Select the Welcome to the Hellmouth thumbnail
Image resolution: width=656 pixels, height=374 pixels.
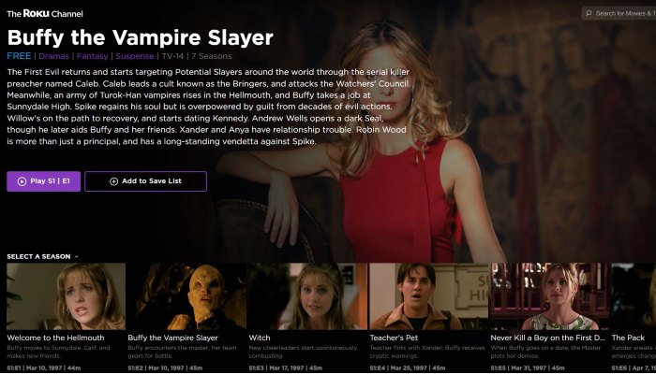(x=67, y=296)
